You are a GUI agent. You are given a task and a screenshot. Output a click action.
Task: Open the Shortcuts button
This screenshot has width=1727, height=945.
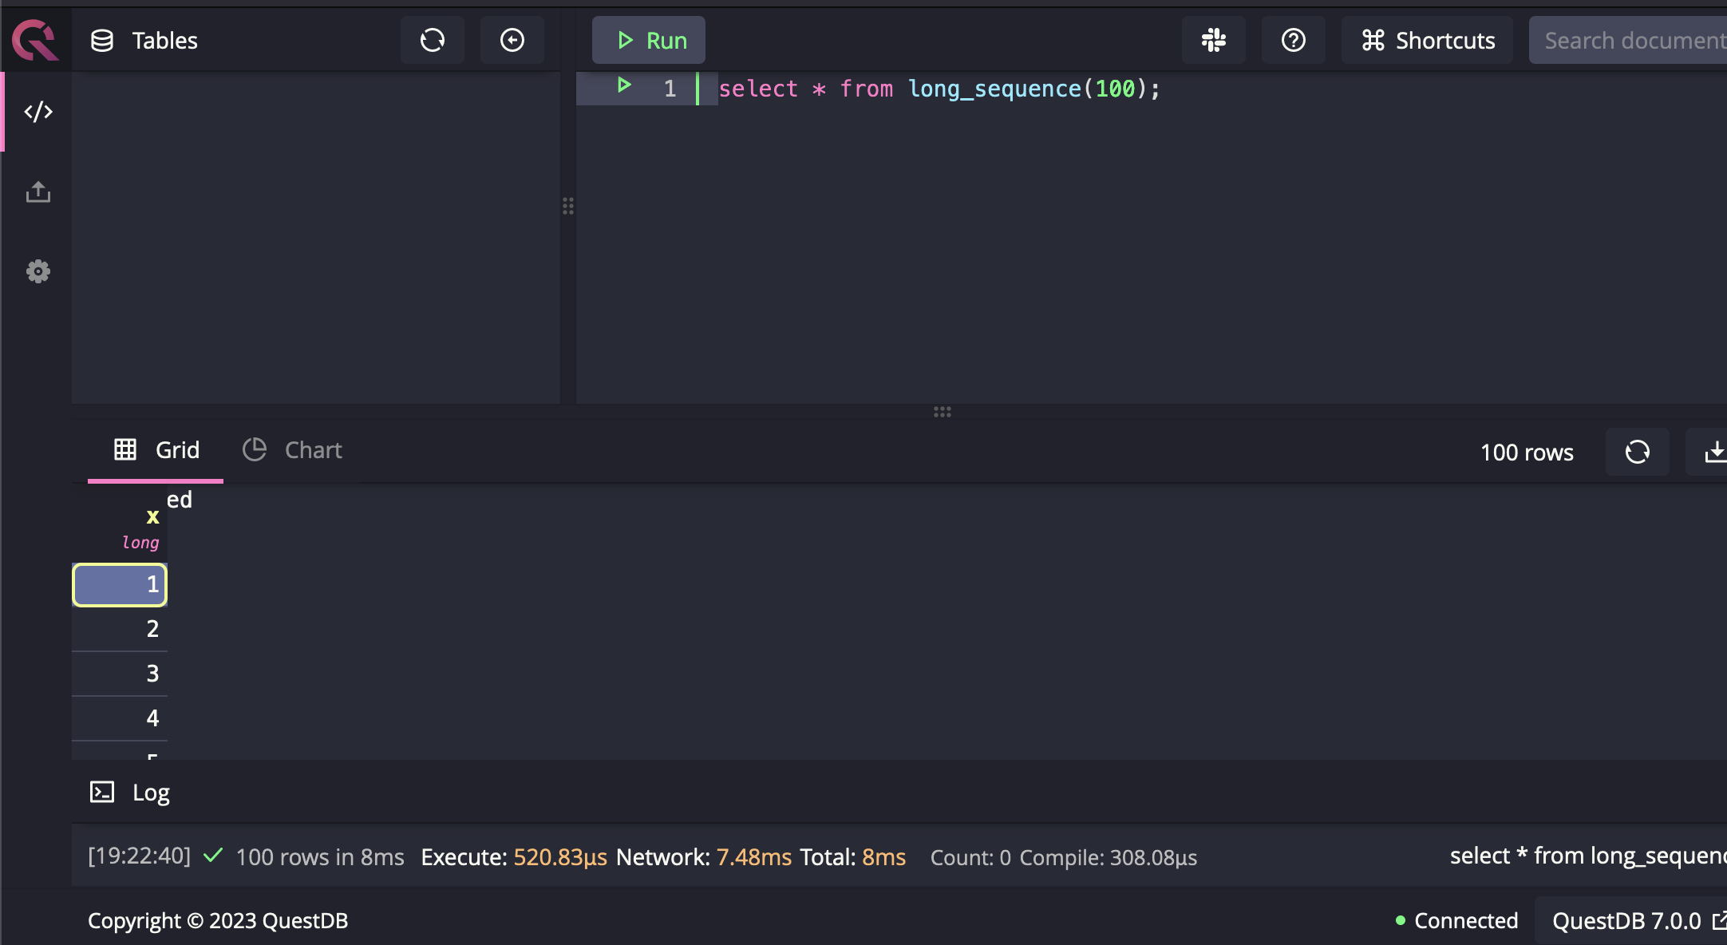[1428, 40]
